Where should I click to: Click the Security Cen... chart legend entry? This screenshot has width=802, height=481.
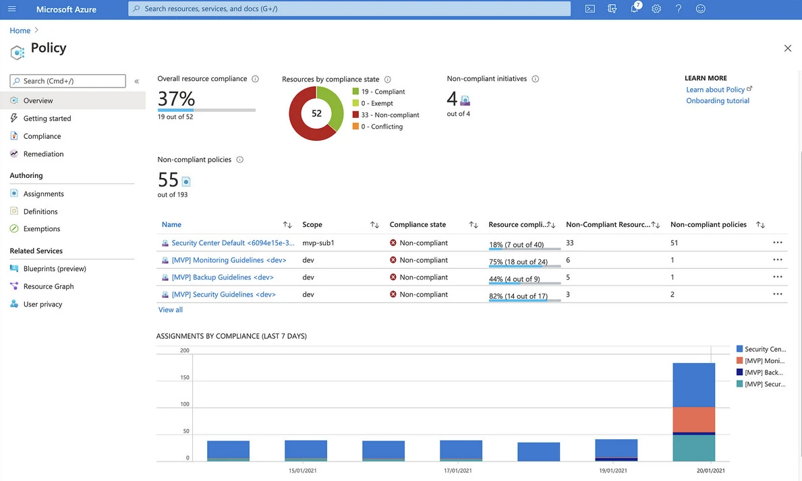tap(761, 349)
